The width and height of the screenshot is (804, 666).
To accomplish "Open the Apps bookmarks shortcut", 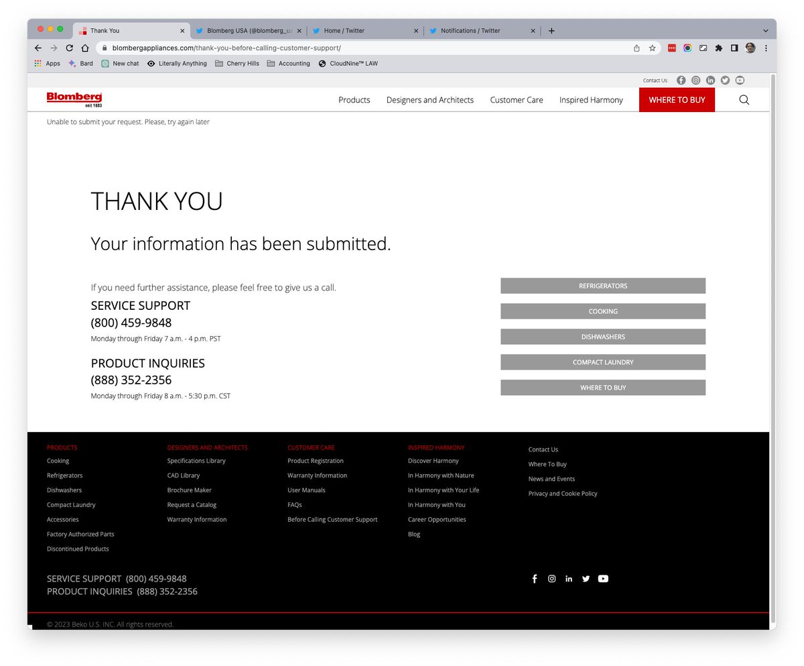I will pos(47,64).
